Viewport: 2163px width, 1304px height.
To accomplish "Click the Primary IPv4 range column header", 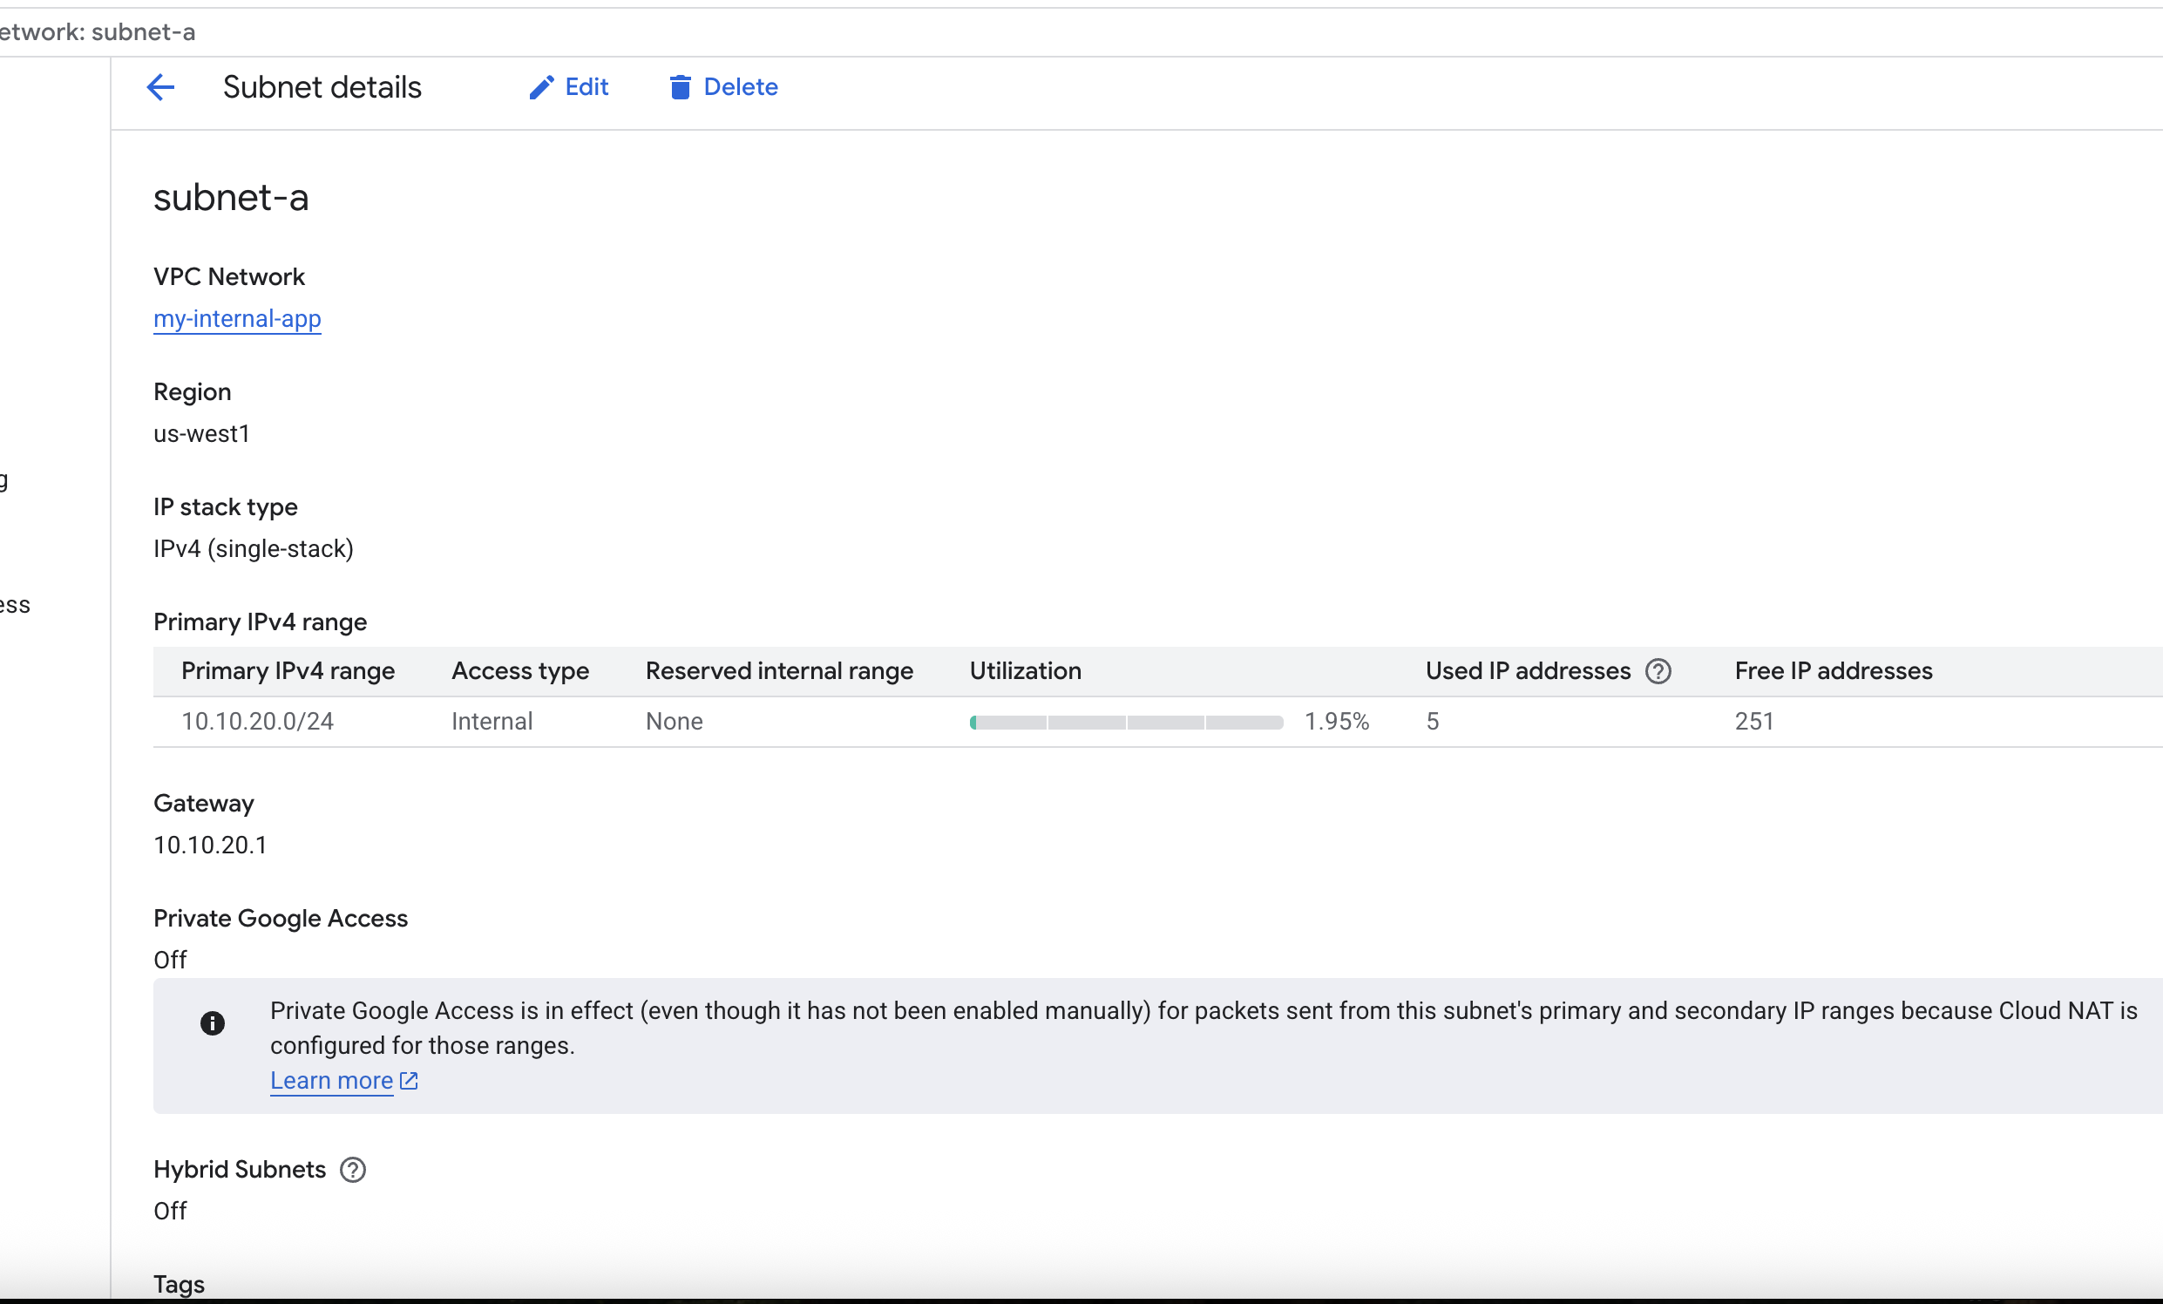I will (288, 671).
